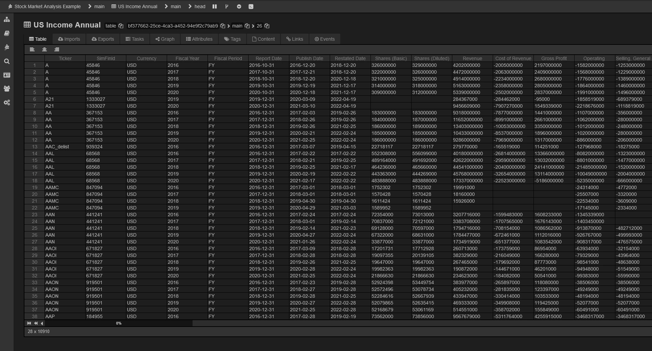This screenshot has width=652, height=351.
Task: Open the Events tab
Action: click(325, 39)
